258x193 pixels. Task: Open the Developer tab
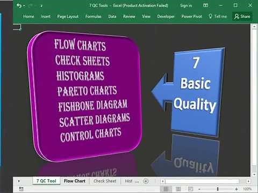click(x=166, y=17)
